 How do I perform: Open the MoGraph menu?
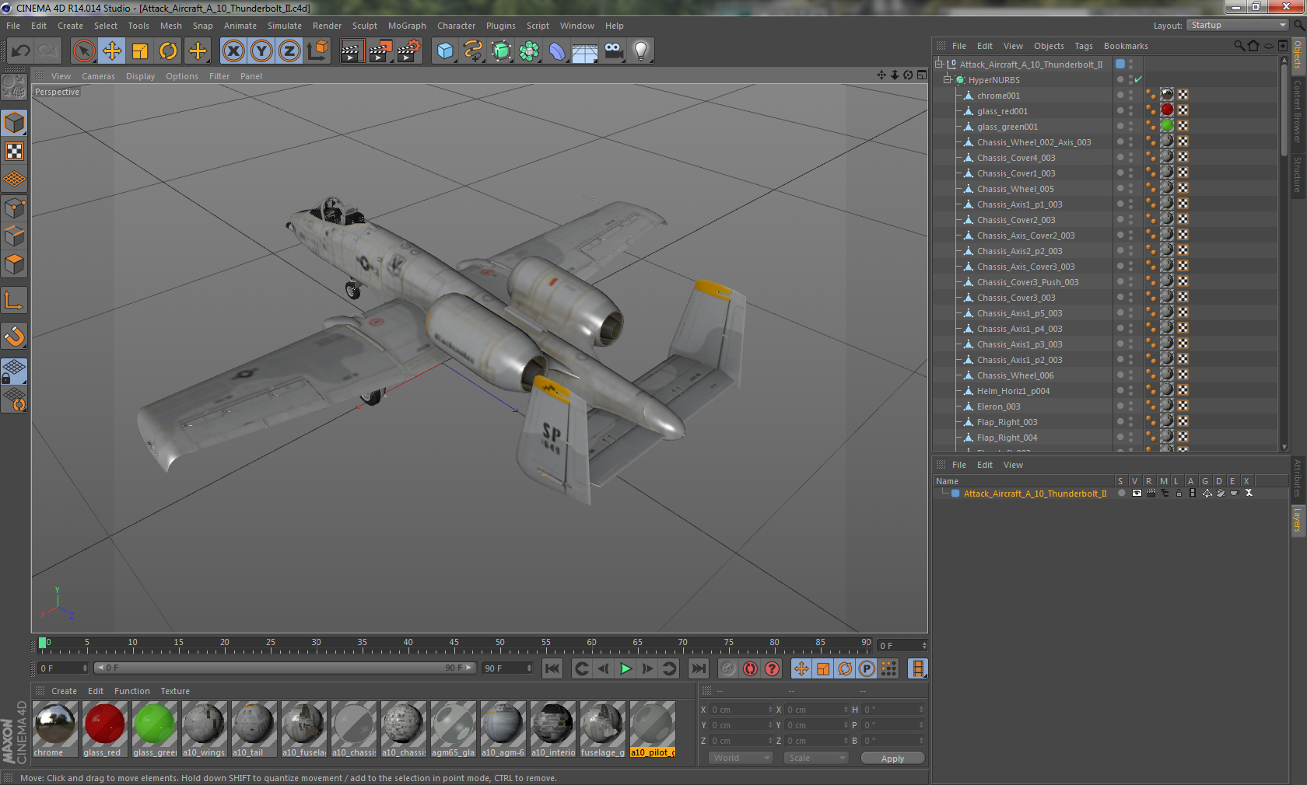click(x=407, y=26)
